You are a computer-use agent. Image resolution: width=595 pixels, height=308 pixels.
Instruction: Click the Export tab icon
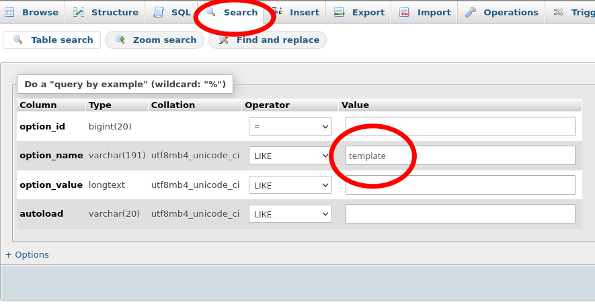tap(339, 12)
